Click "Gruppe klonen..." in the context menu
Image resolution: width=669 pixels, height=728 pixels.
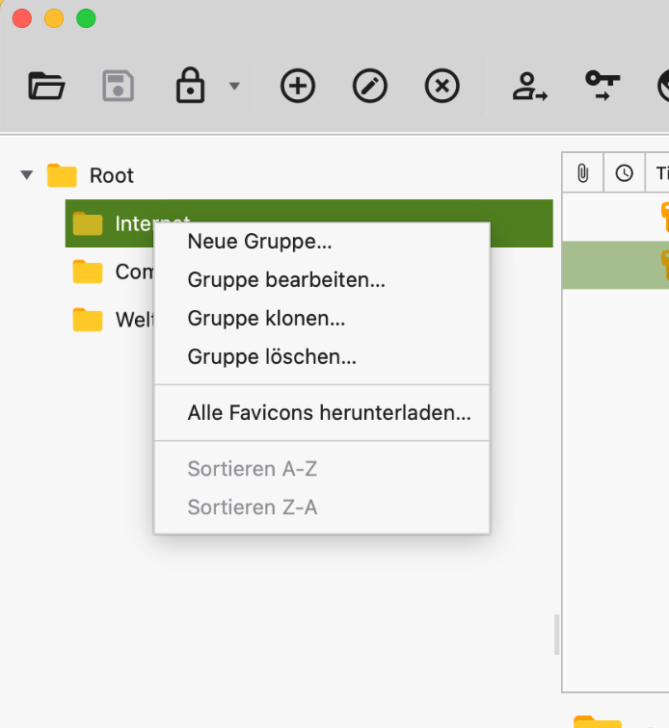[x=266, y=319]
